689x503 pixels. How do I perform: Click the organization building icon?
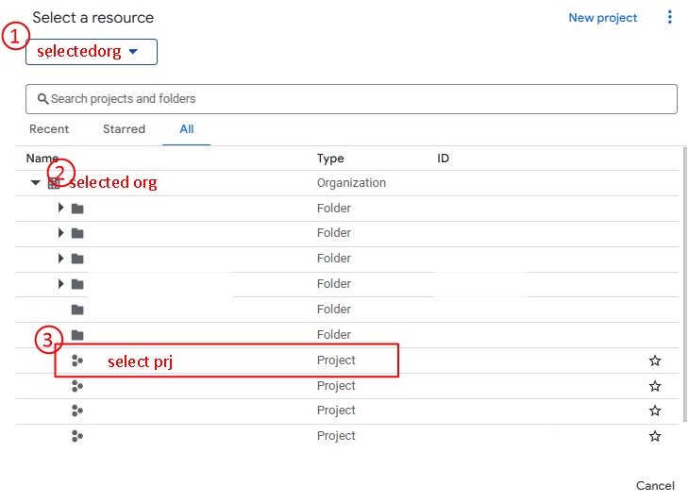coord(54,183)
